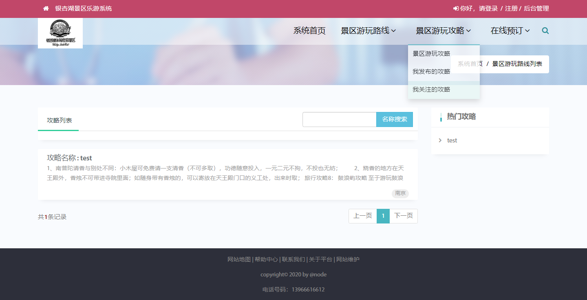Open 后台管理 link in top bar
This screenshot has width=587, height=300.
536,9
